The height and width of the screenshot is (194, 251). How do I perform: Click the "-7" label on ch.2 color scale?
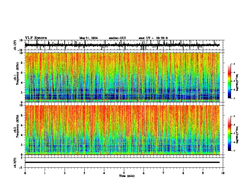[234, 151]
